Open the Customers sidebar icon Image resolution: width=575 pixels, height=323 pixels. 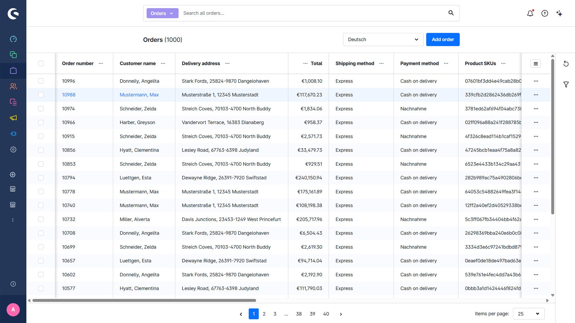(x=13, y=86)
